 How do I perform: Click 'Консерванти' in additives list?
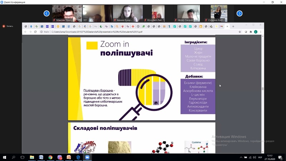[x=198, y=111]
